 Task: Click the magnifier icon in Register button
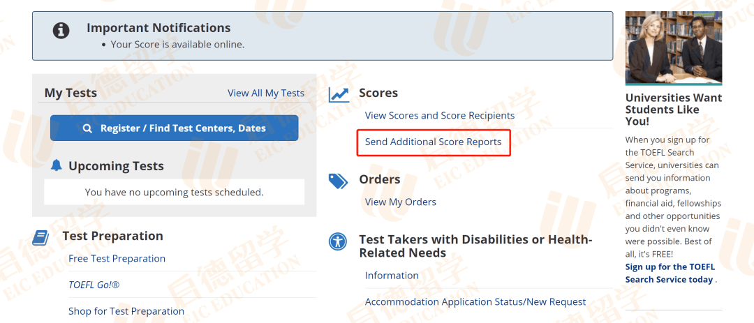87,128
